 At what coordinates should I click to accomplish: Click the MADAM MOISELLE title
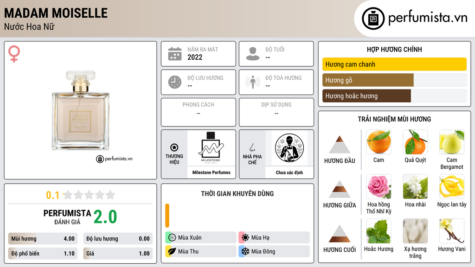[56, 13]
